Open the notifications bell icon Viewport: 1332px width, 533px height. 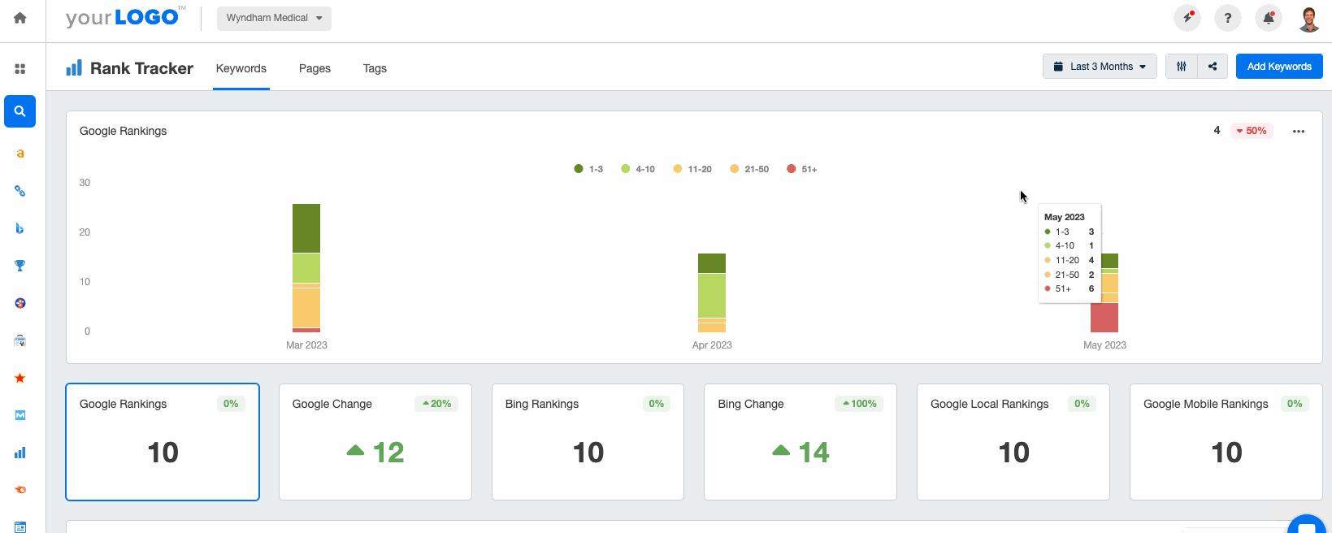1268,18
